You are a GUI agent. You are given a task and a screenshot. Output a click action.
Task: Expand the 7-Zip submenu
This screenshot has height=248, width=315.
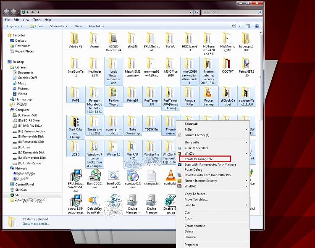pyautogui.click(x=213, y=129)
